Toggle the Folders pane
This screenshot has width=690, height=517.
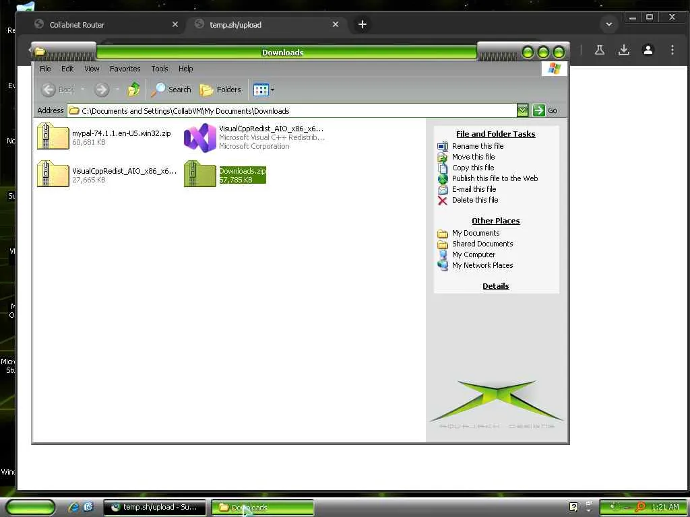click(x=220, y=90)
